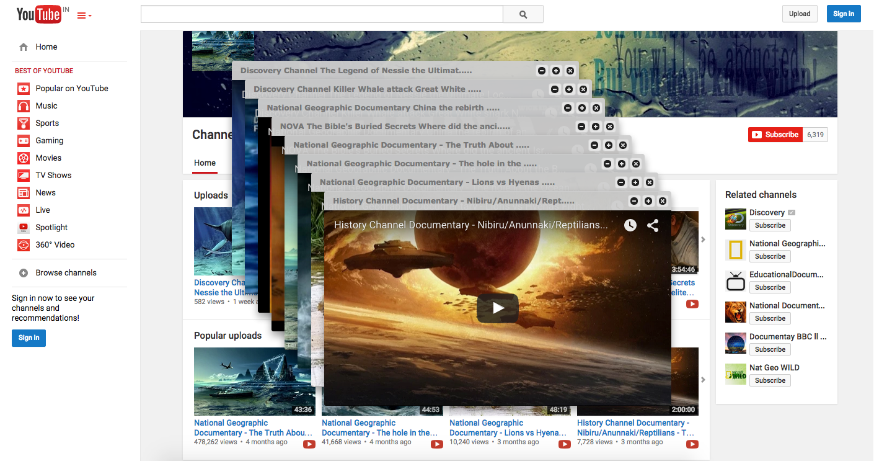
Task: Open Browse channels link
Action: (66, 272)
